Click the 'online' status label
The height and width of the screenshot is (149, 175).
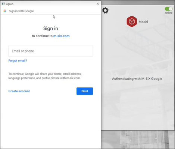point(169,13)
